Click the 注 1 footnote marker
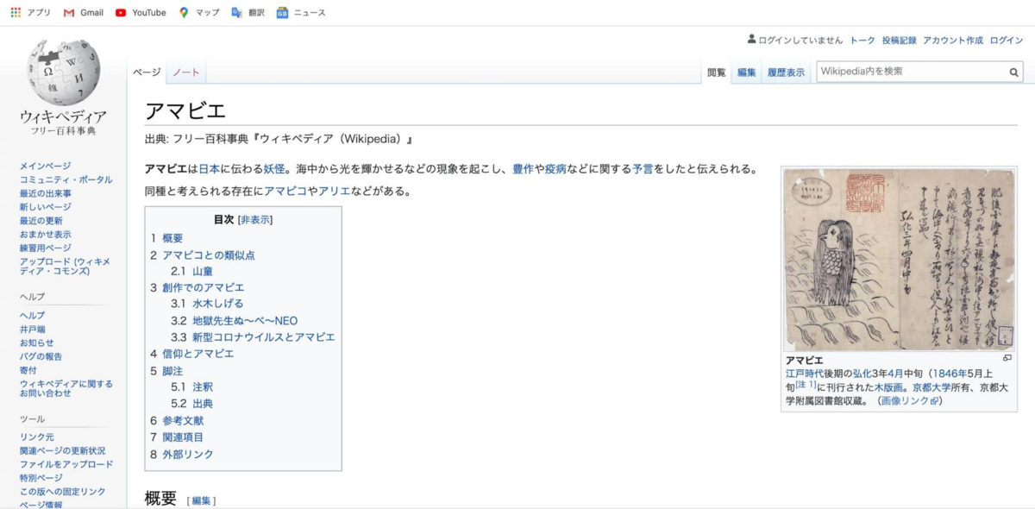 click(x=806, y=385)
